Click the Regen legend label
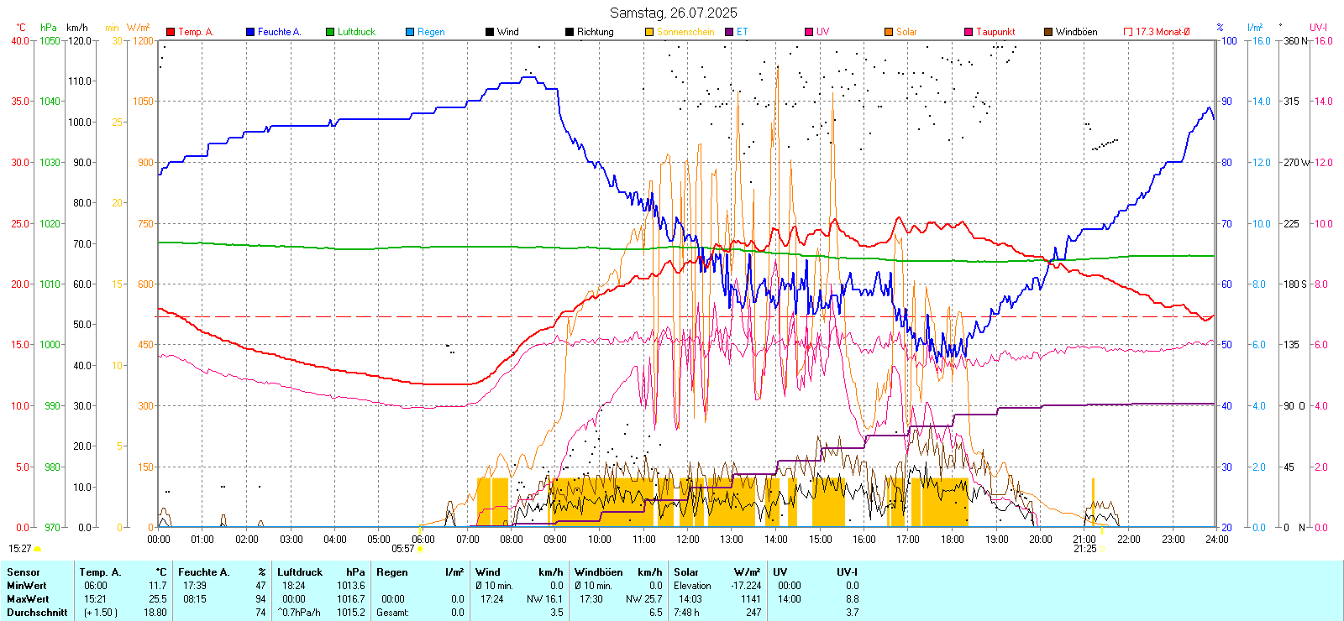This screenshot has height=621, width=1344. pyautogui.click(x=431, y=32)
